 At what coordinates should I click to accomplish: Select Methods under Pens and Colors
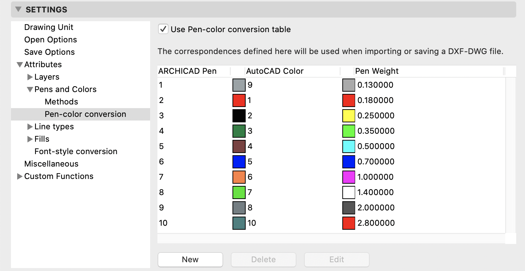tap(61, 102)
